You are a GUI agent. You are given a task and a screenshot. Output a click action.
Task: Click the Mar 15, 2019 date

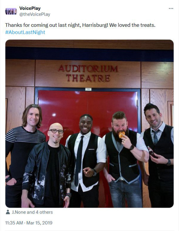(39, 223)
